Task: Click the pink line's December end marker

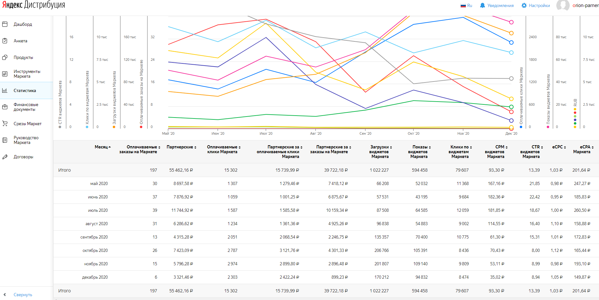Action: click(x=511, y=22)
